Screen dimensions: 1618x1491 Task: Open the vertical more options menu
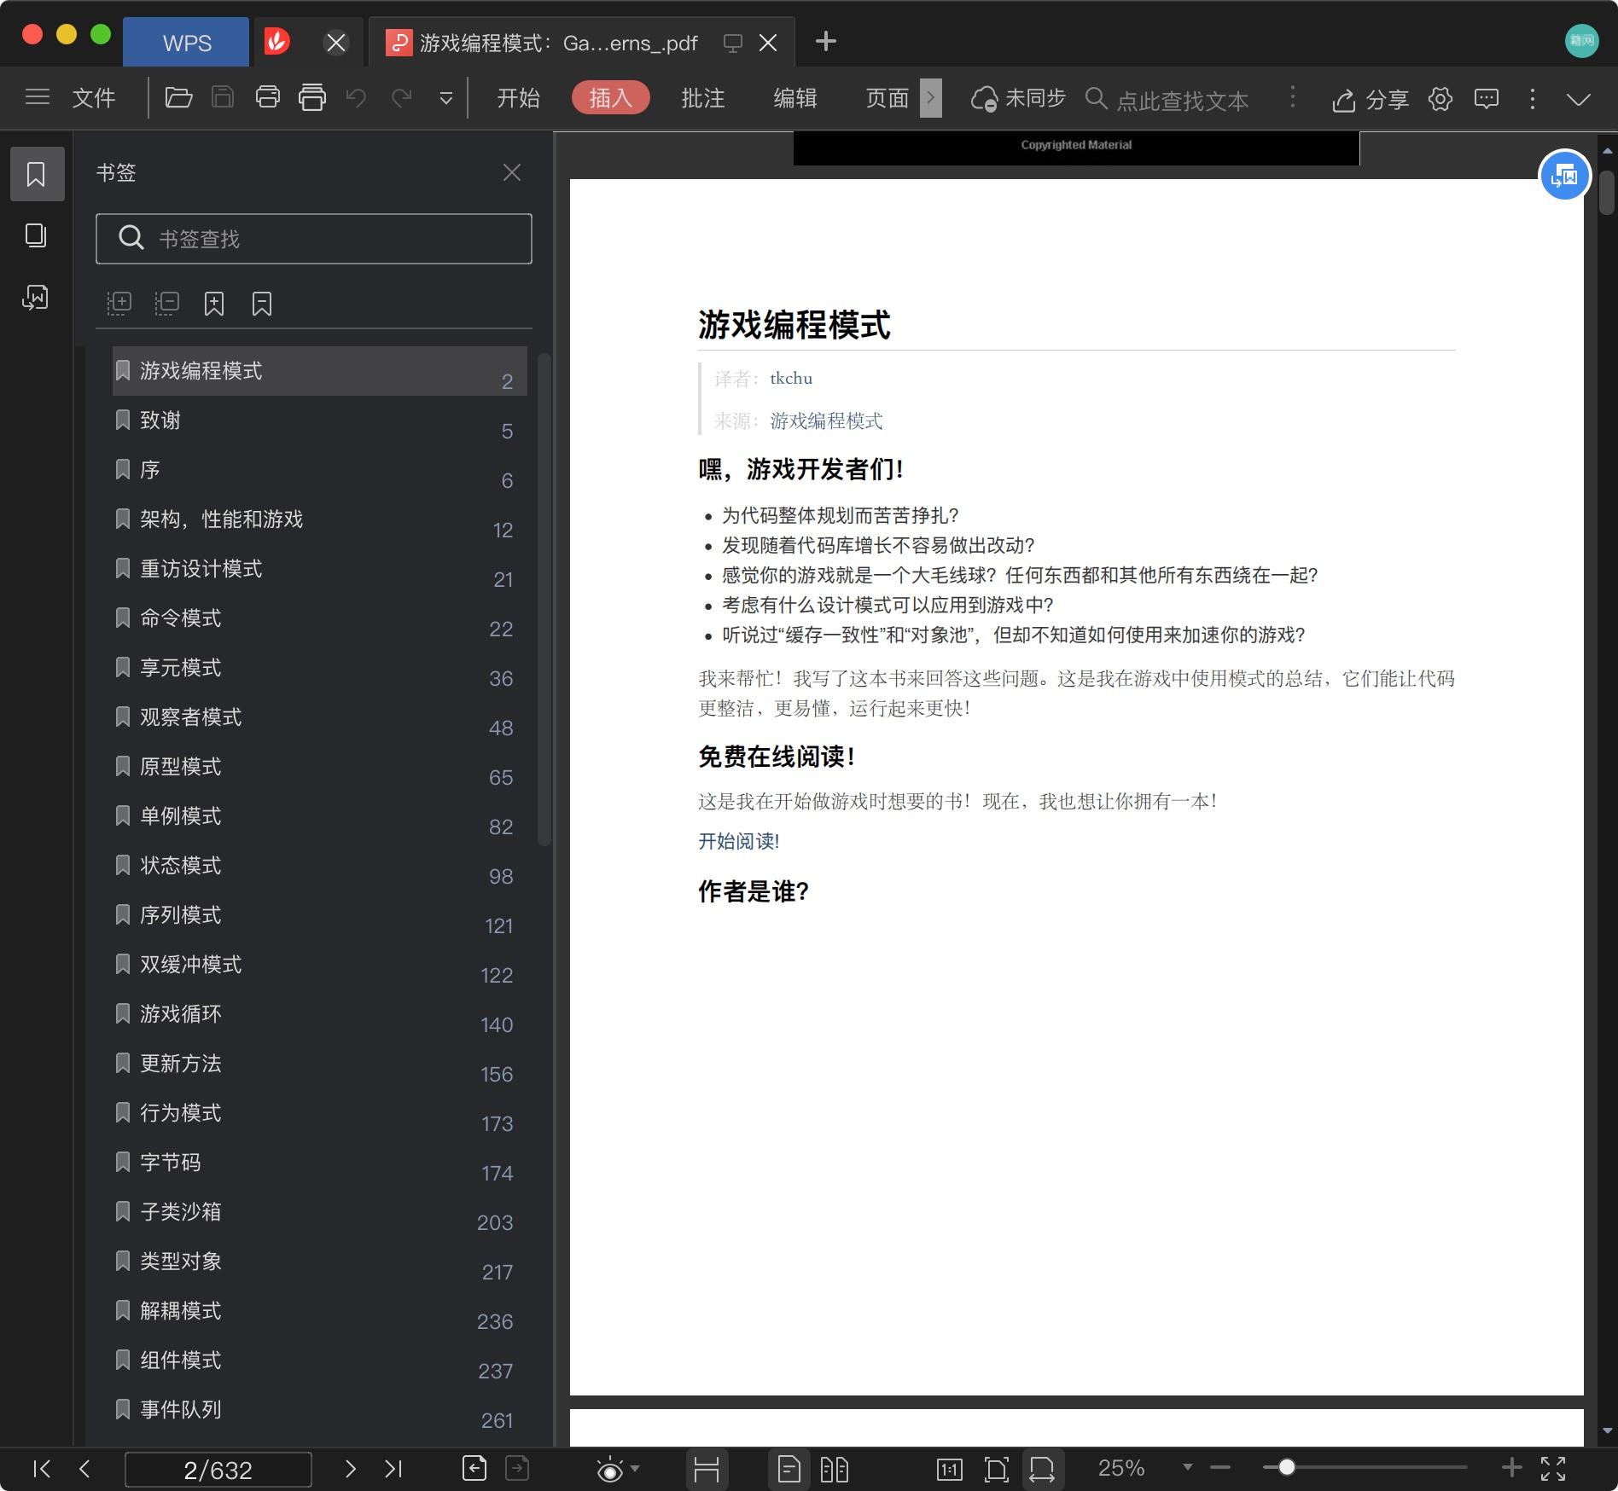click(1533, 99)
